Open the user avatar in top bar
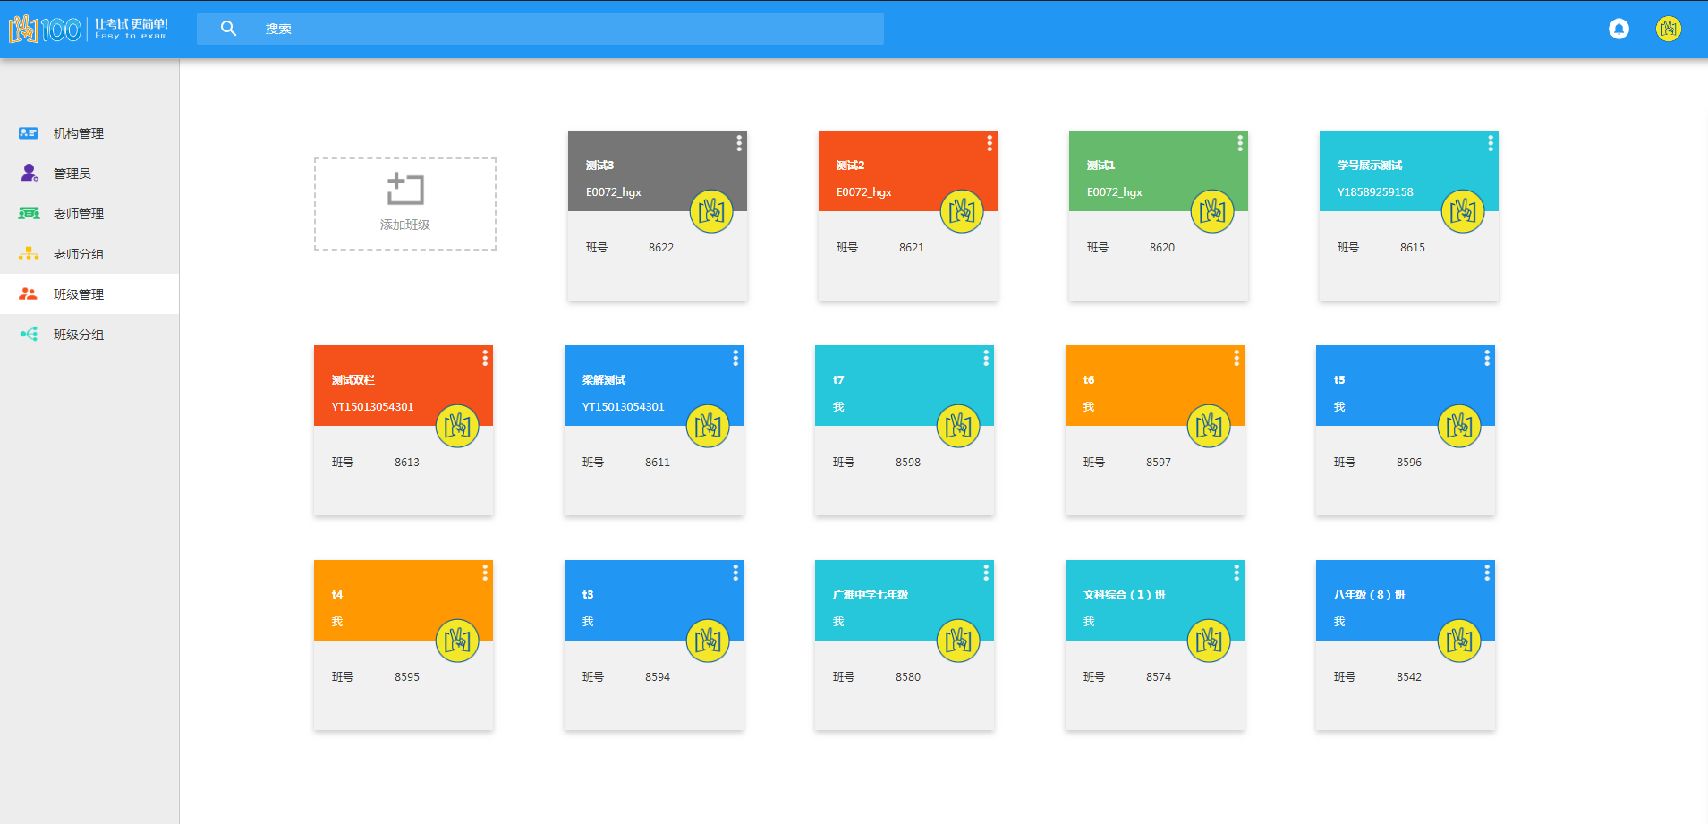The height and width of the screenshot is (824, 1708). (1668, 29)
